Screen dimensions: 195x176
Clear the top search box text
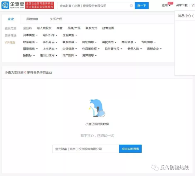tap(131, 6)
